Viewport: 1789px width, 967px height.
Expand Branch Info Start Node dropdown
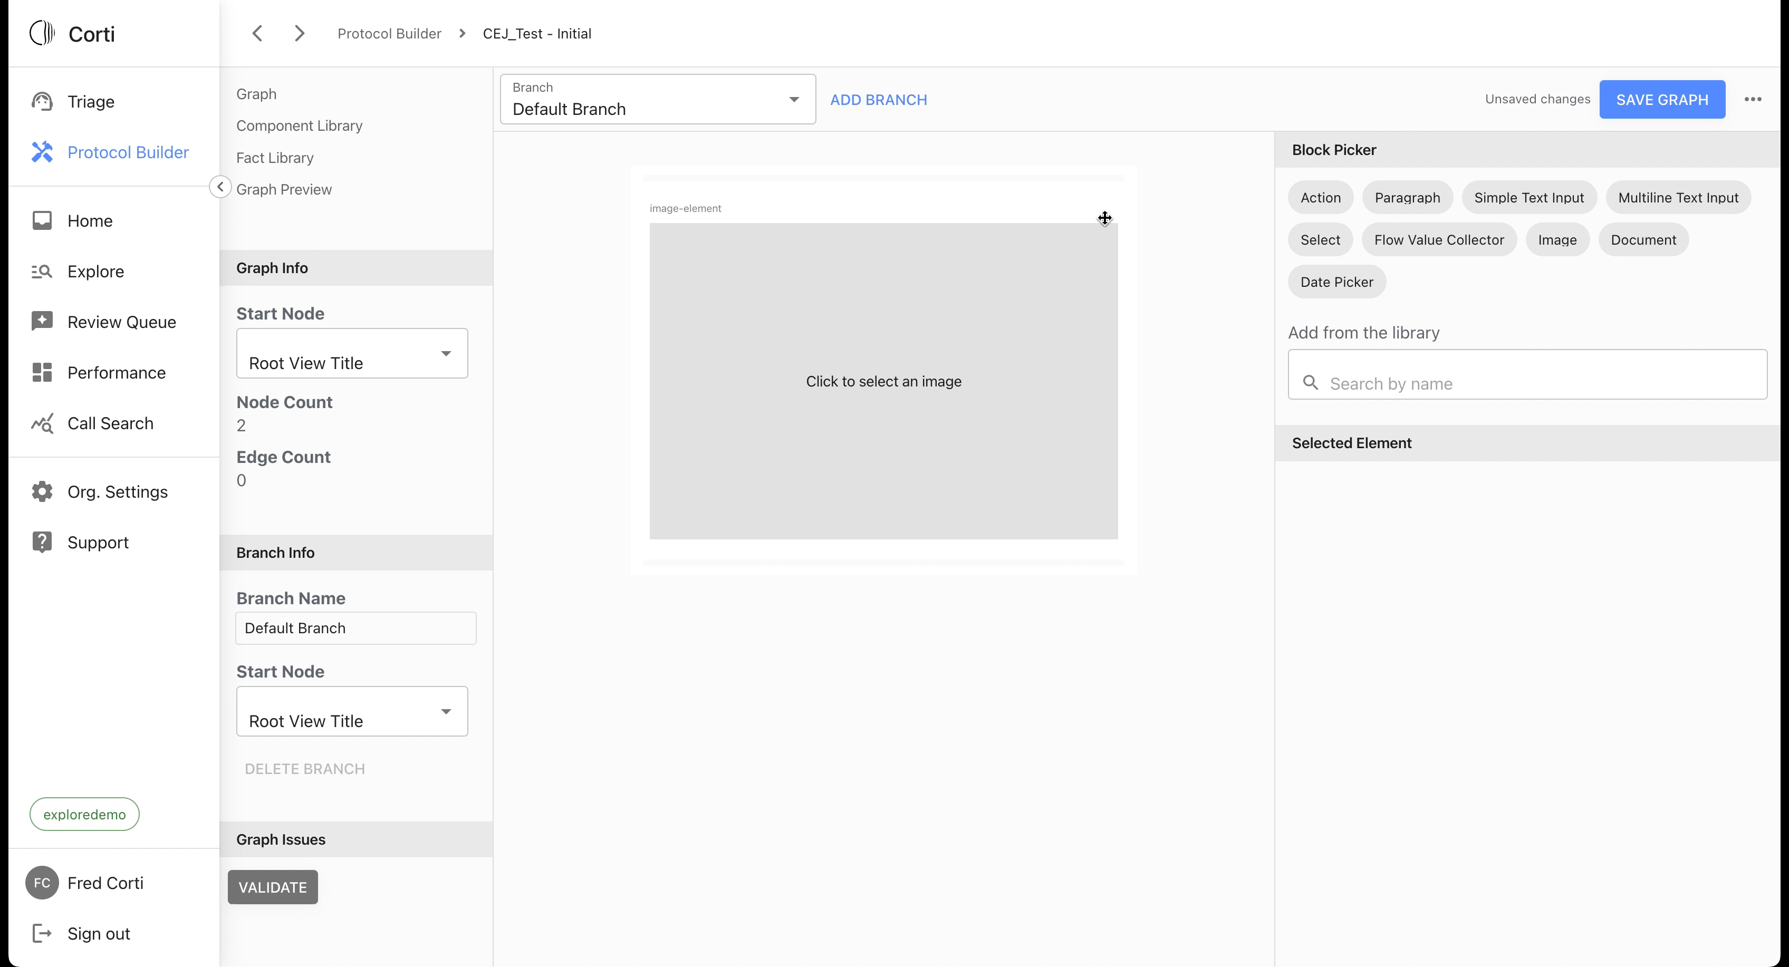(351, 711)
